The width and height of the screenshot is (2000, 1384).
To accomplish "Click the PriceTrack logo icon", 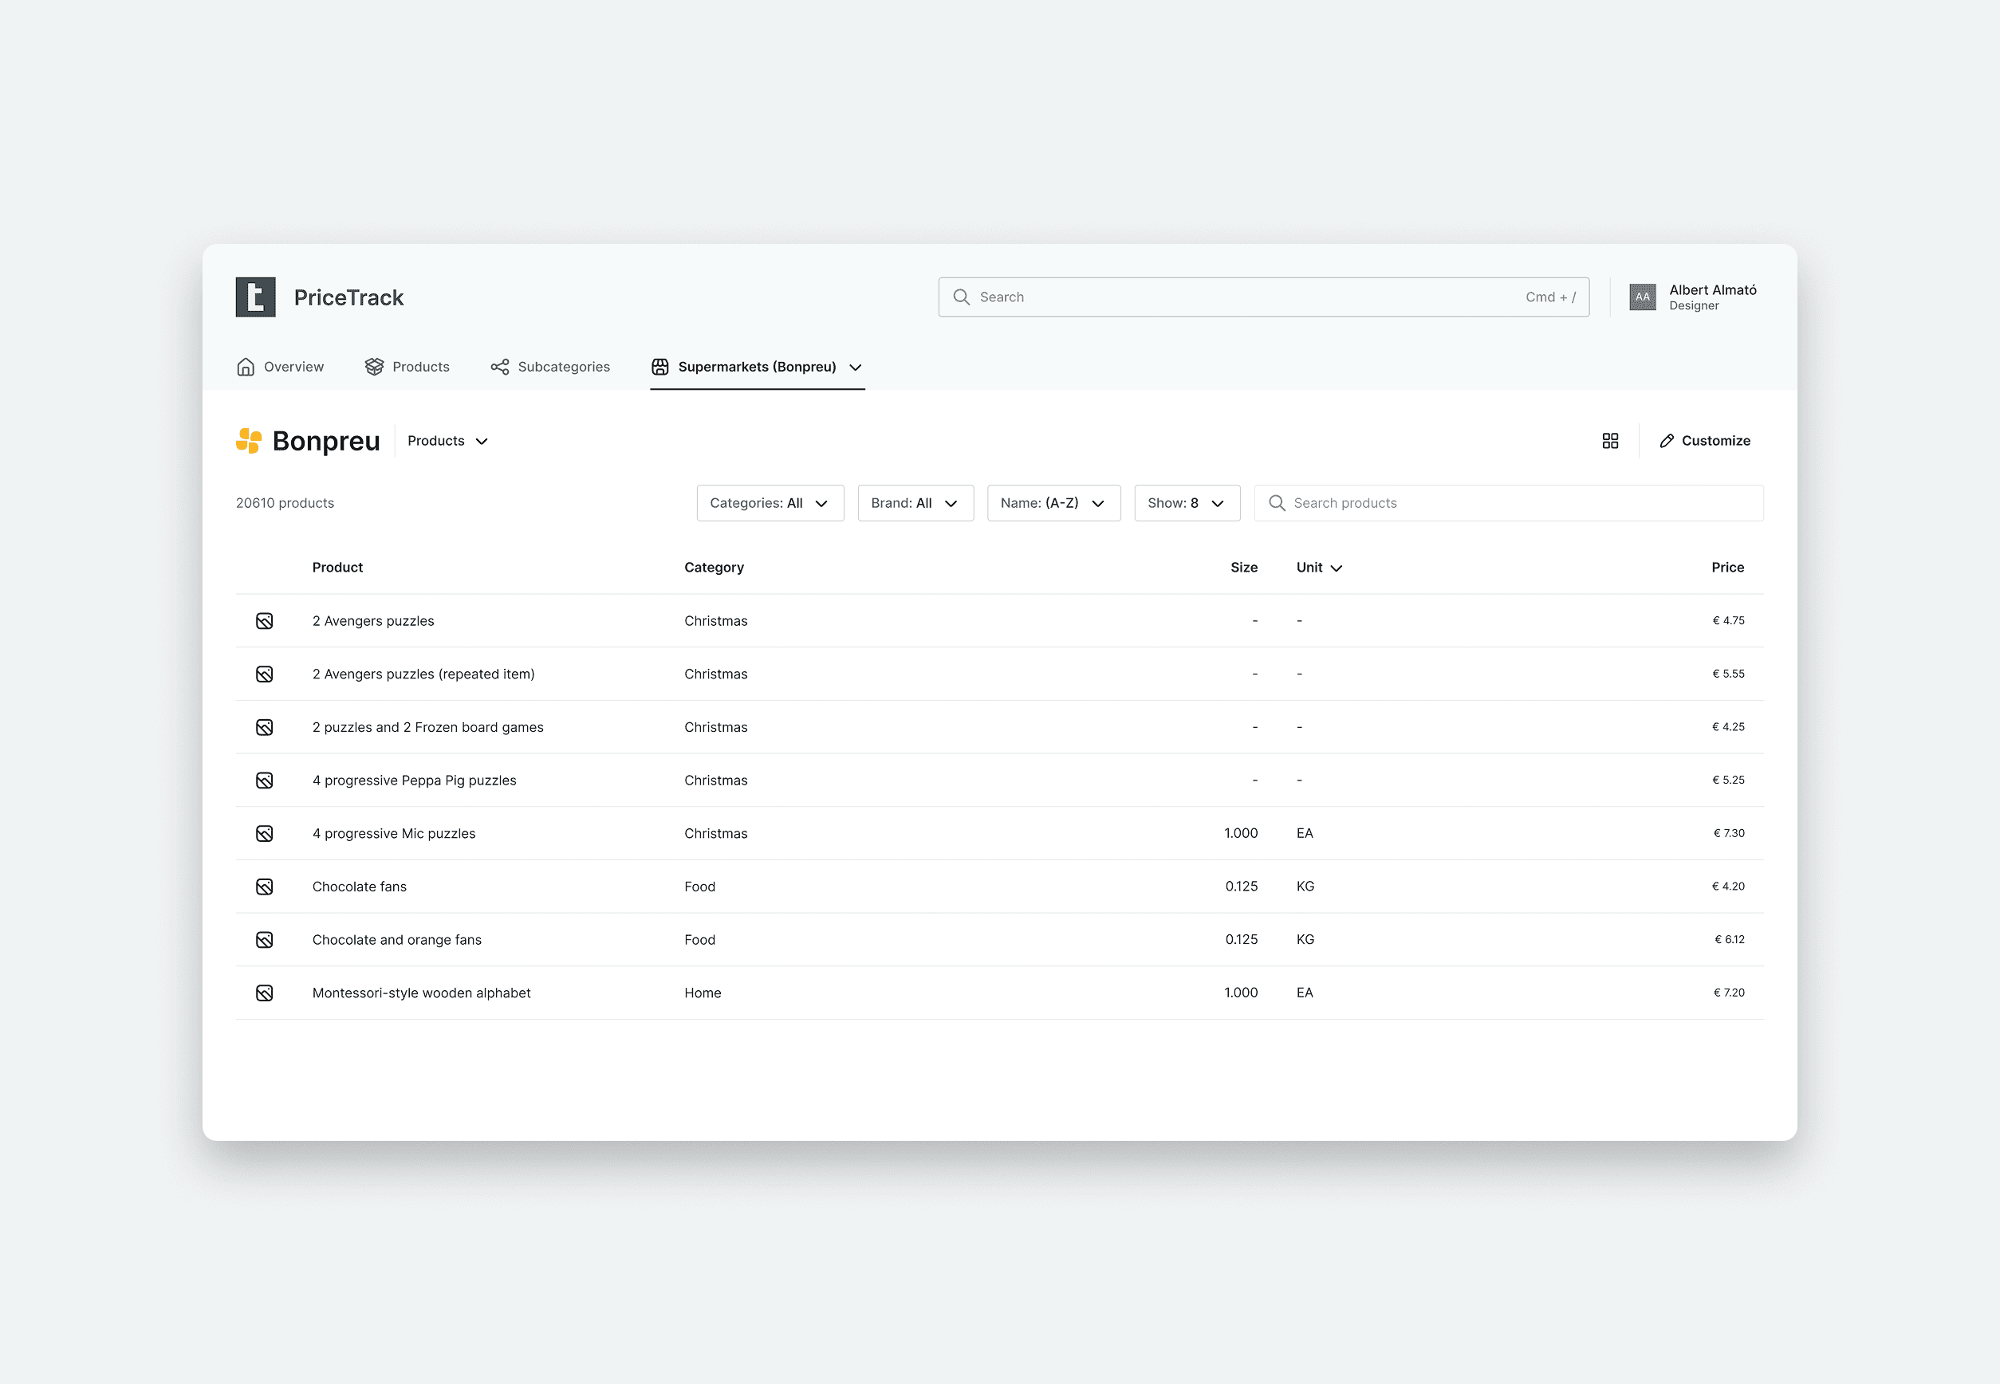I will 255,297.
